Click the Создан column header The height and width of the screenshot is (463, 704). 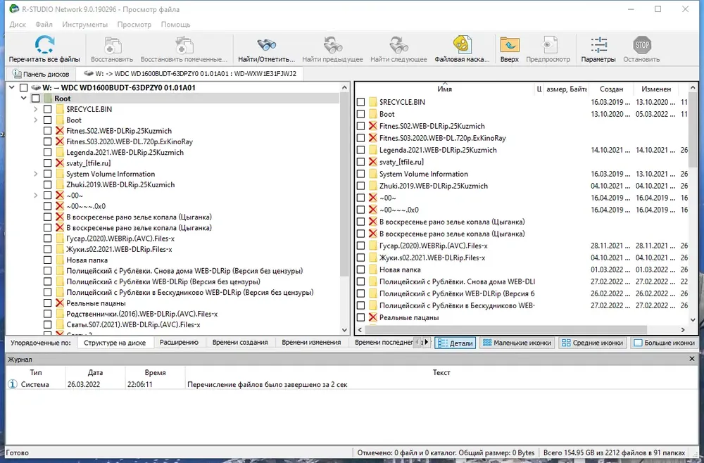coord(611,89)
